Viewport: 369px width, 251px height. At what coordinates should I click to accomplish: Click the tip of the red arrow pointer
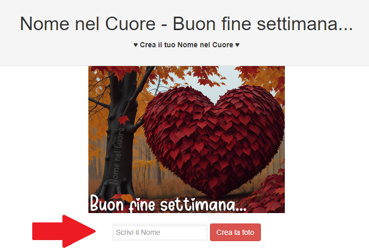[94, 231]
